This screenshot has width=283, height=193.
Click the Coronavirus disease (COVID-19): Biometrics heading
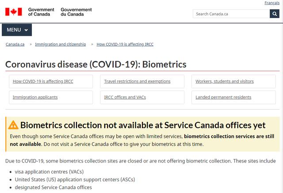point(96,64)
